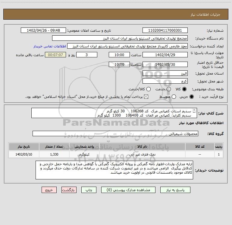The width and height of the screenshot is (232, 225).
Task: Click row number 1 cell
Action: (x=219, y=154)
